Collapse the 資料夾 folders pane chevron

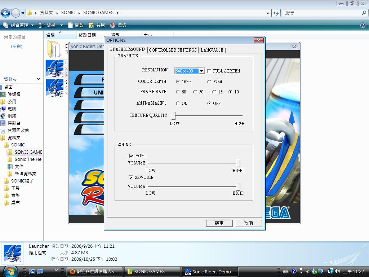point(39,79)
